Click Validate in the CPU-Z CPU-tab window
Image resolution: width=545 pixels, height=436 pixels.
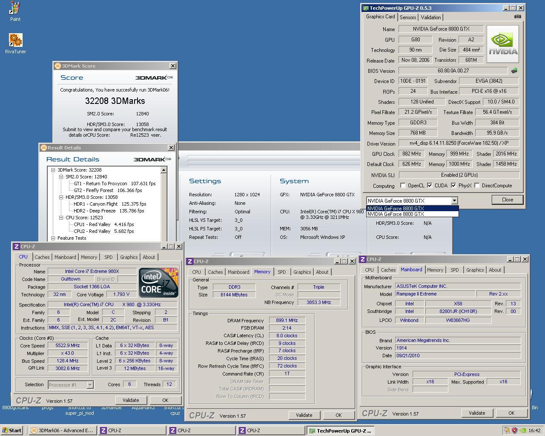click(131, 400)
